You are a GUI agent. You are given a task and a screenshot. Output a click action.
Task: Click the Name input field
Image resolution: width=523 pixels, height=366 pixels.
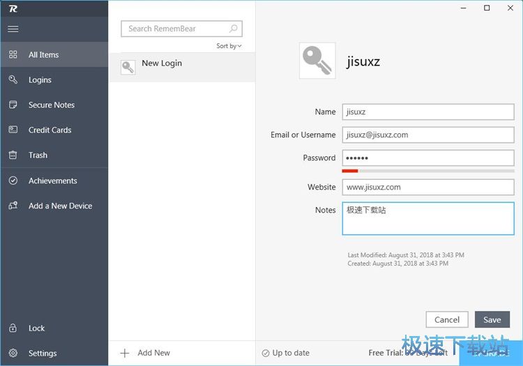[x=428, y=112]
